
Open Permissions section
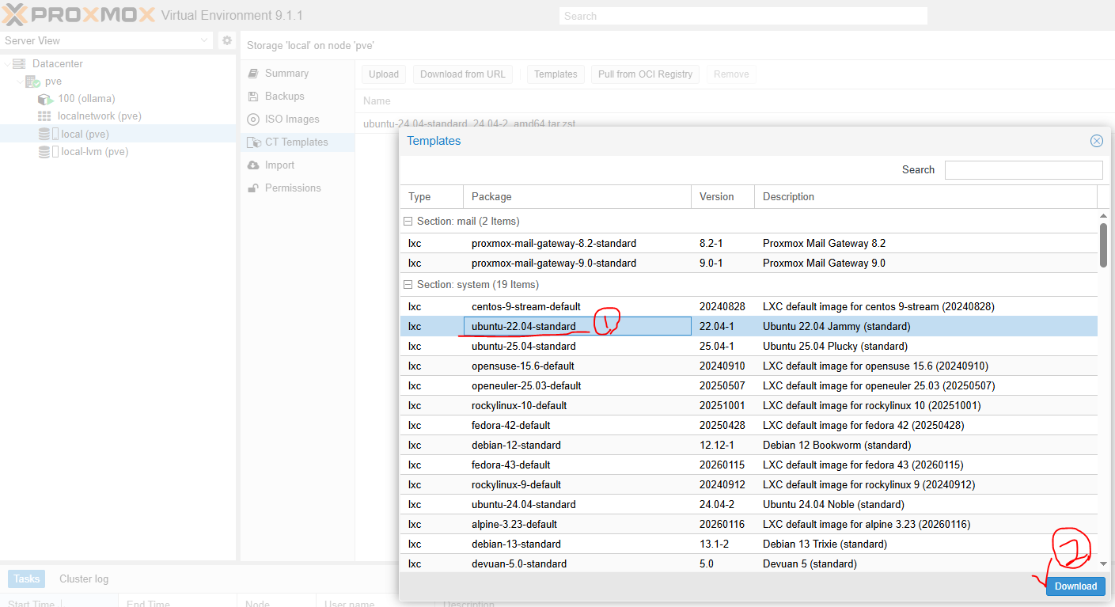298,188
